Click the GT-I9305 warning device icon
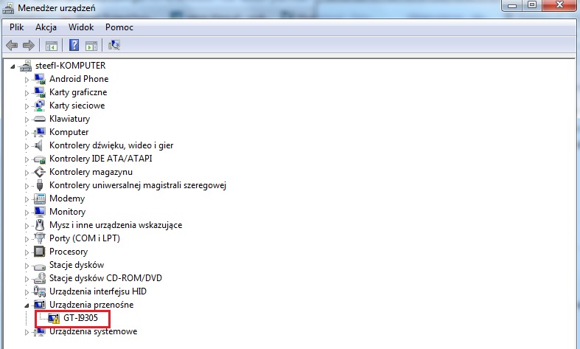The image size is (580, 349). coord(54,318)
